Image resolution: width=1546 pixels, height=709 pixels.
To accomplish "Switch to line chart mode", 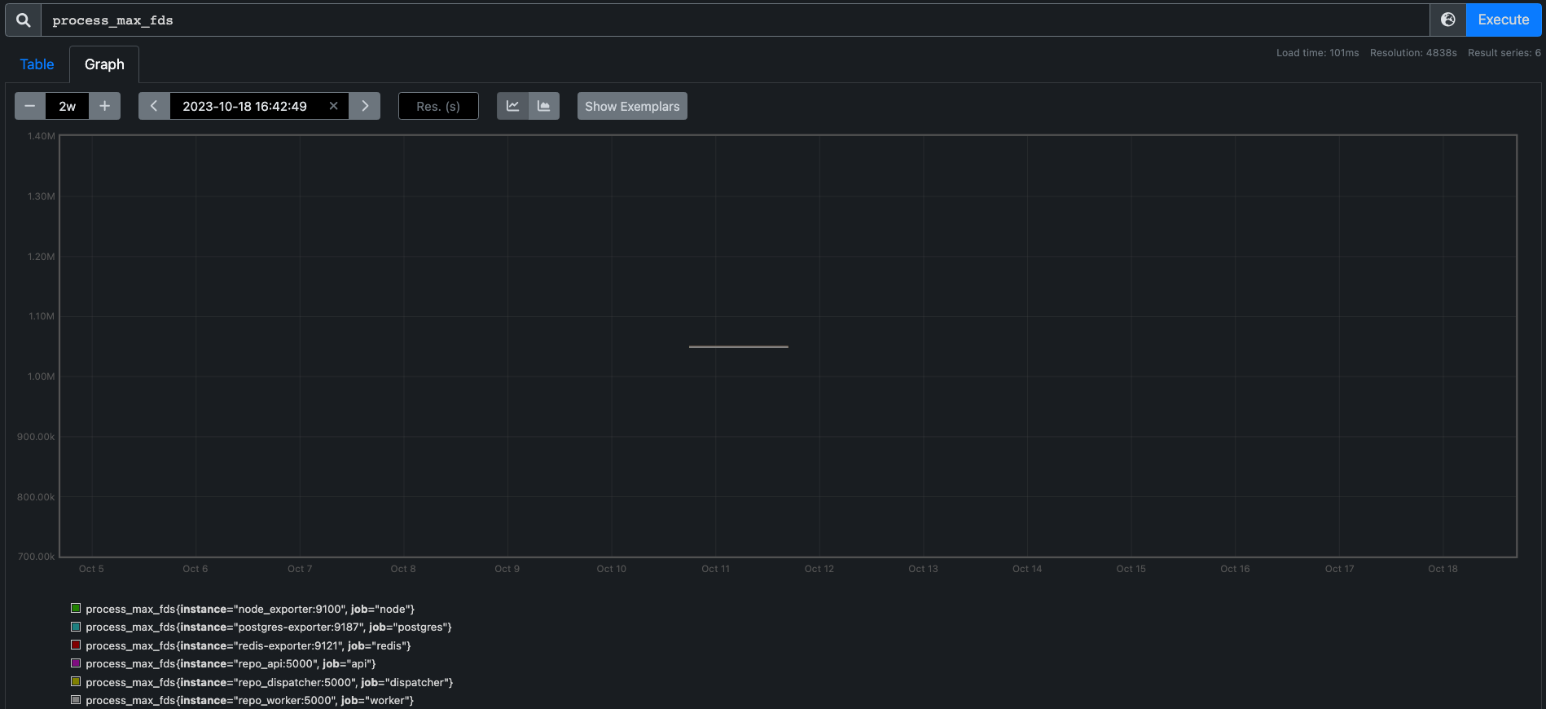I will pyautogui.click(x=512, y=106).
